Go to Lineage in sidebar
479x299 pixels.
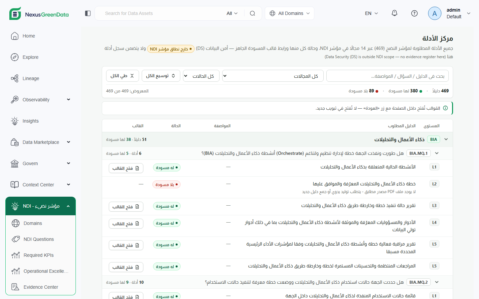pyautogui.click(x=41, y=78)
